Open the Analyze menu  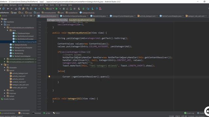[x=27, y=5]
